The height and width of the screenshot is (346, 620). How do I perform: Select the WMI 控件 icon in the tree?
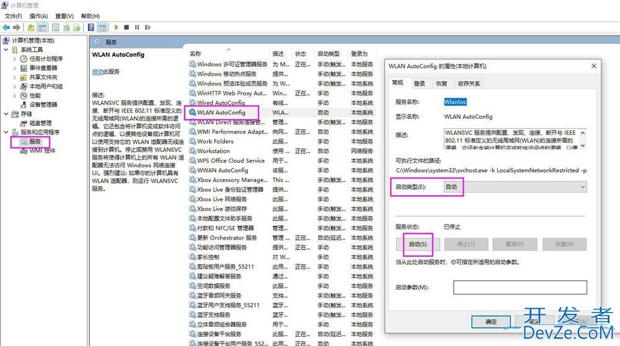(24, 150)
